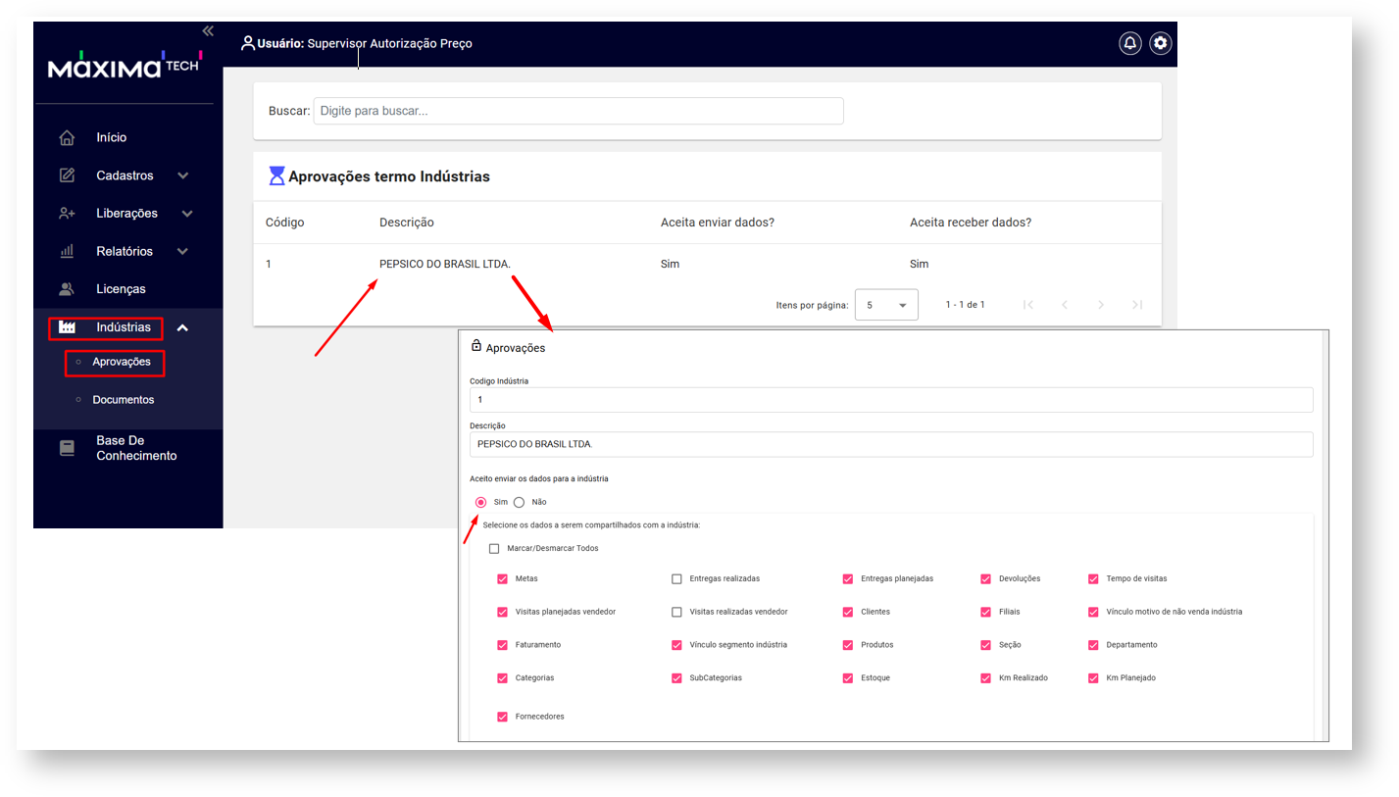Viewport: 1399px width, 797px height.
Task: Click the Base De Conhecimento book icon
Action: click(x=67, y=448)
